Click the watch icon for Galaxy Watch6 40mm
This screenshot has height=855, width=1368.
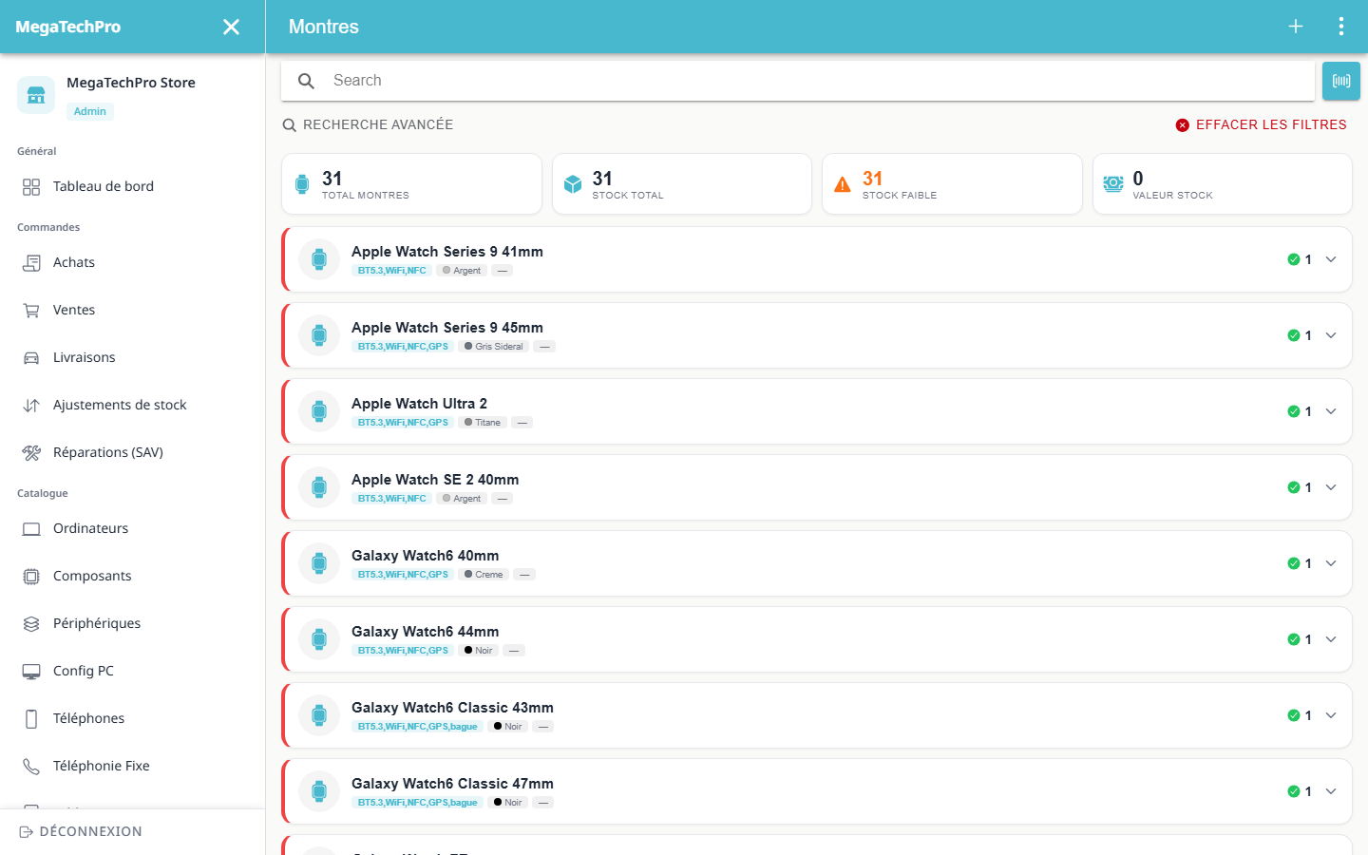click(x=319, y=563)
